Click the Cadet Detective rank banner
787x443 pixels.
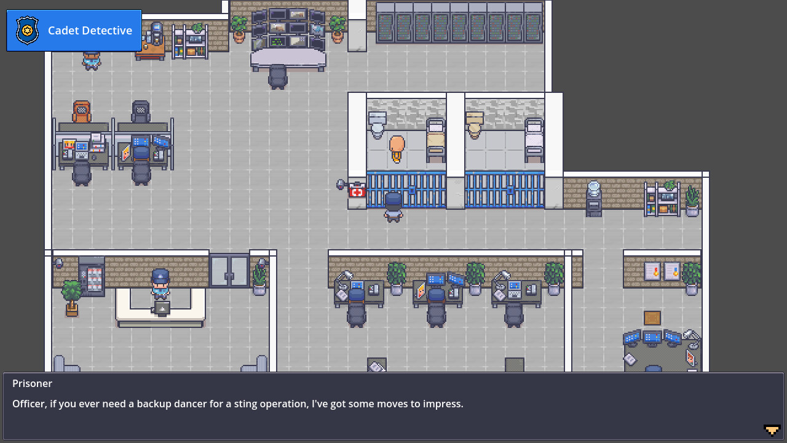tap(90, 30)
